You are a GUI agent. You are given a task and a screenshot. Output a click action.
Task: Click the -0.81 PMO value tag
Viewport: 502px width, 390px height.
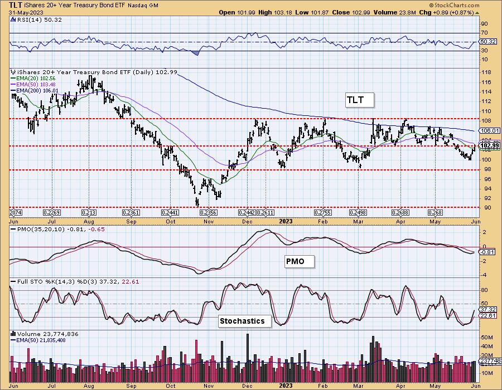488,252
